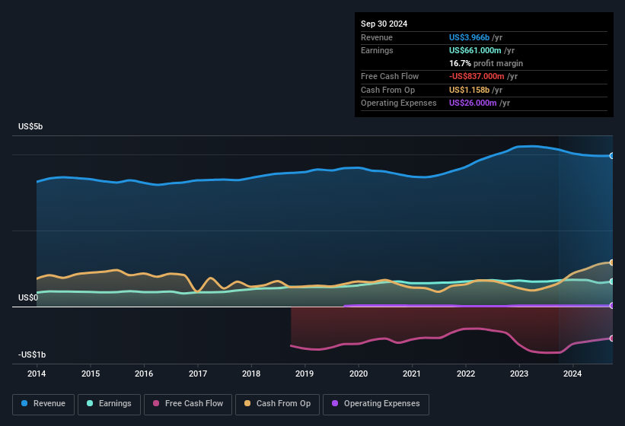625x426 pixels.
Task: Click the blue Revenue legend dot
Action: (x=25, y=404)
